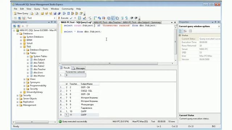Screen dimensions: 232x130
Task: Open the Test database dropdown
Action: (x=55, y=18)
